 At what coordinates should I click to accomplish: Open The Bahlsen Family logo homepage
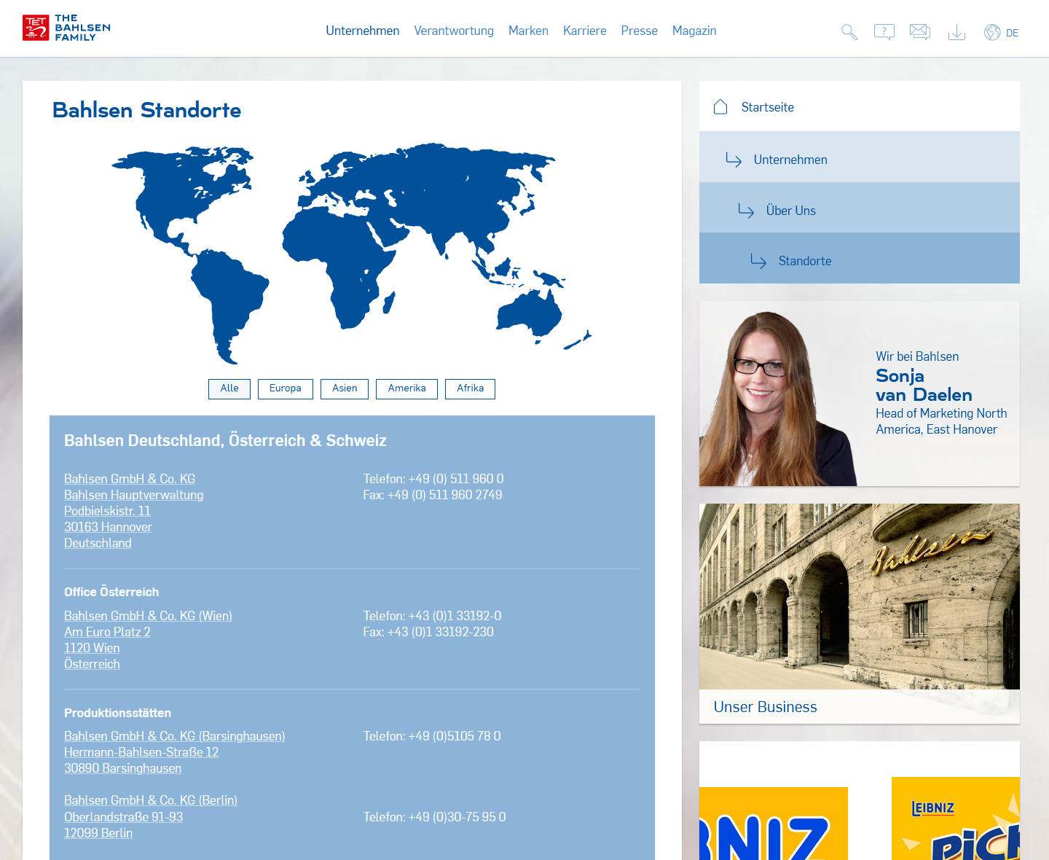66,28
